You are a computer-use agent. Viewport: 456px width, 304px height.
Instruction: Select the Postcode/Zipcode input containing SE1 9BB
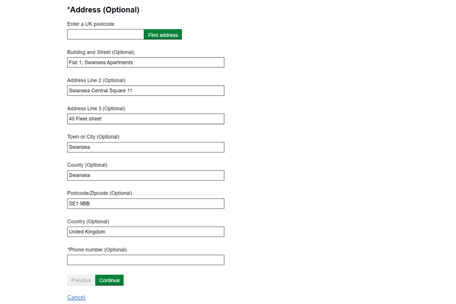pos(145,204)
